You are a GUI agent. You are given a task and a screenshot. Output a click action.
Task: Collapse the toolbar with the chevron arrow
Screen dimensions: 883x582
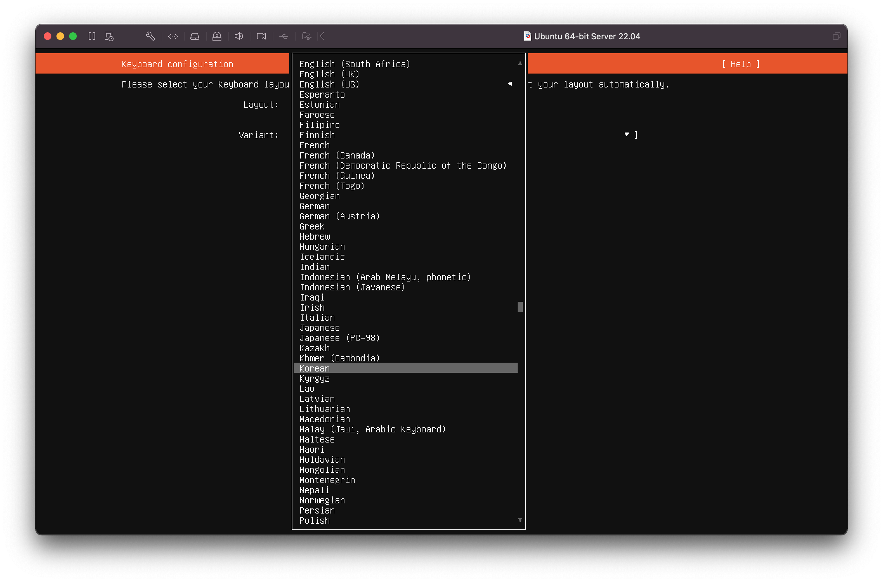[x=322, y=36]
